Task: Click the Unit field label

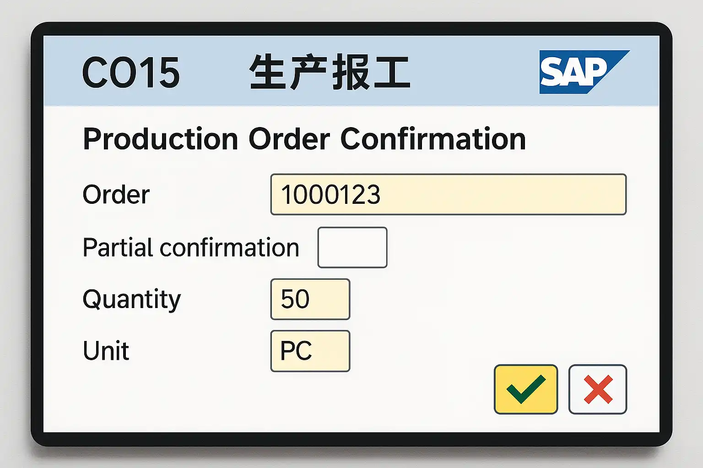Action: (x=106, y=351)
